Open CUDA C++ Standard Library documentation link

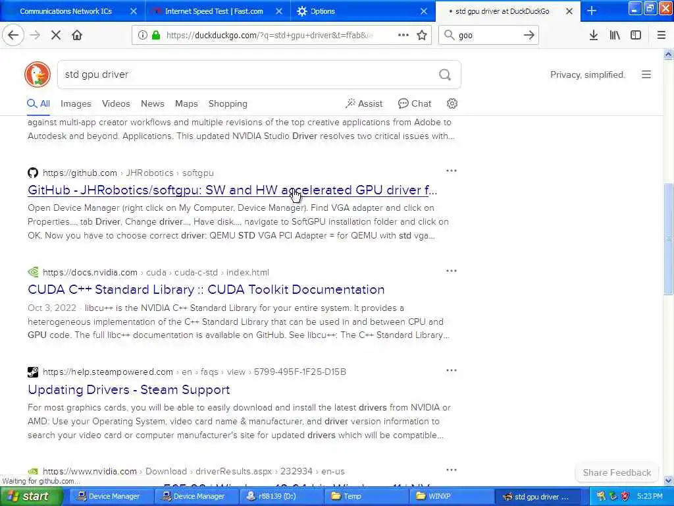pos(206,290)
